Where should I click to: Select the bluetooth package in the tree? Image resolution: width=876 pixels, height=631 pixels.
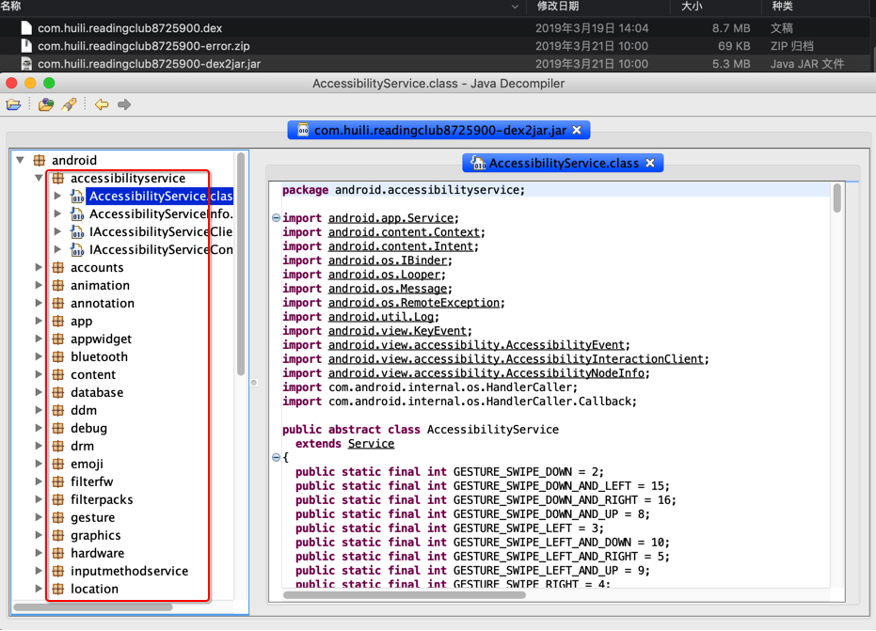[x=99, y=356]
